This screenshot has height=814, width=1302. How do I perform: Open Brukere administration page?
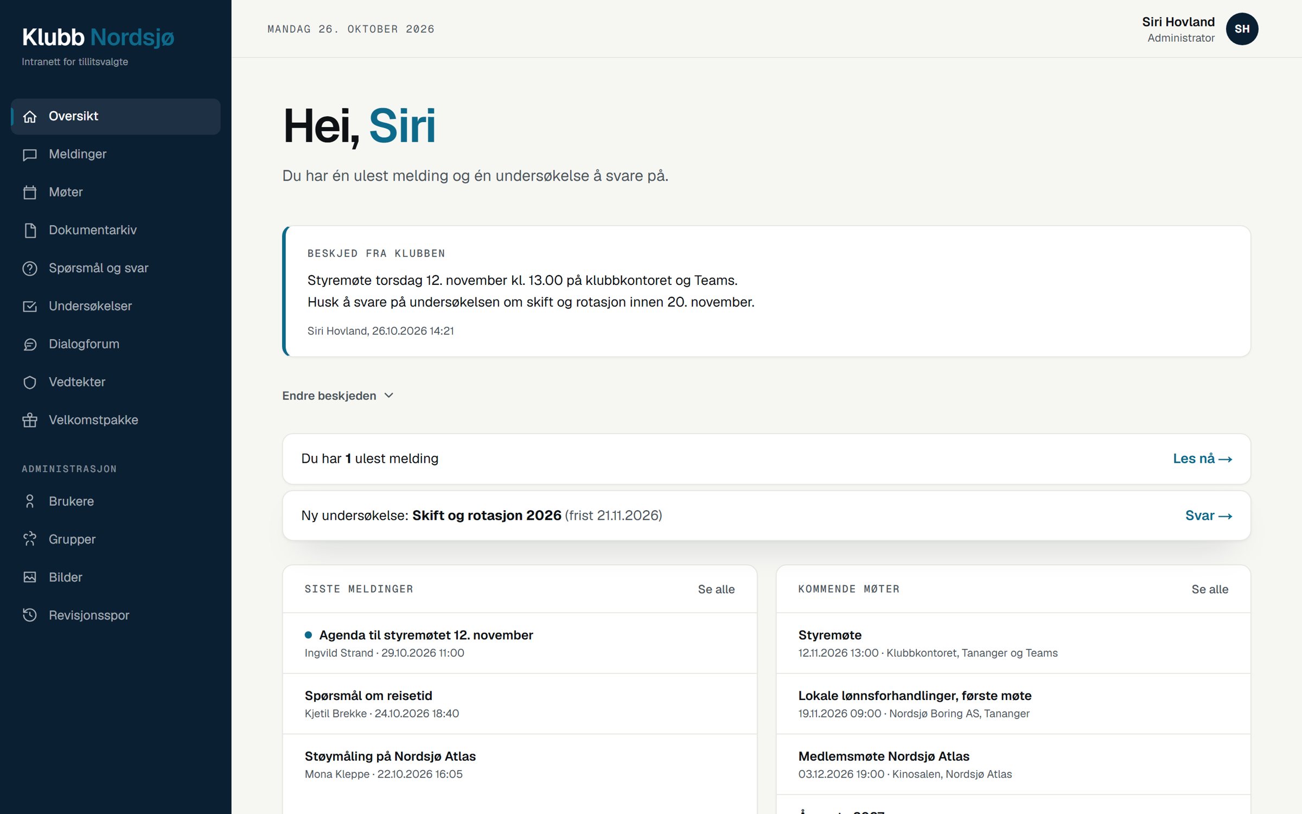tap(116, 501)
